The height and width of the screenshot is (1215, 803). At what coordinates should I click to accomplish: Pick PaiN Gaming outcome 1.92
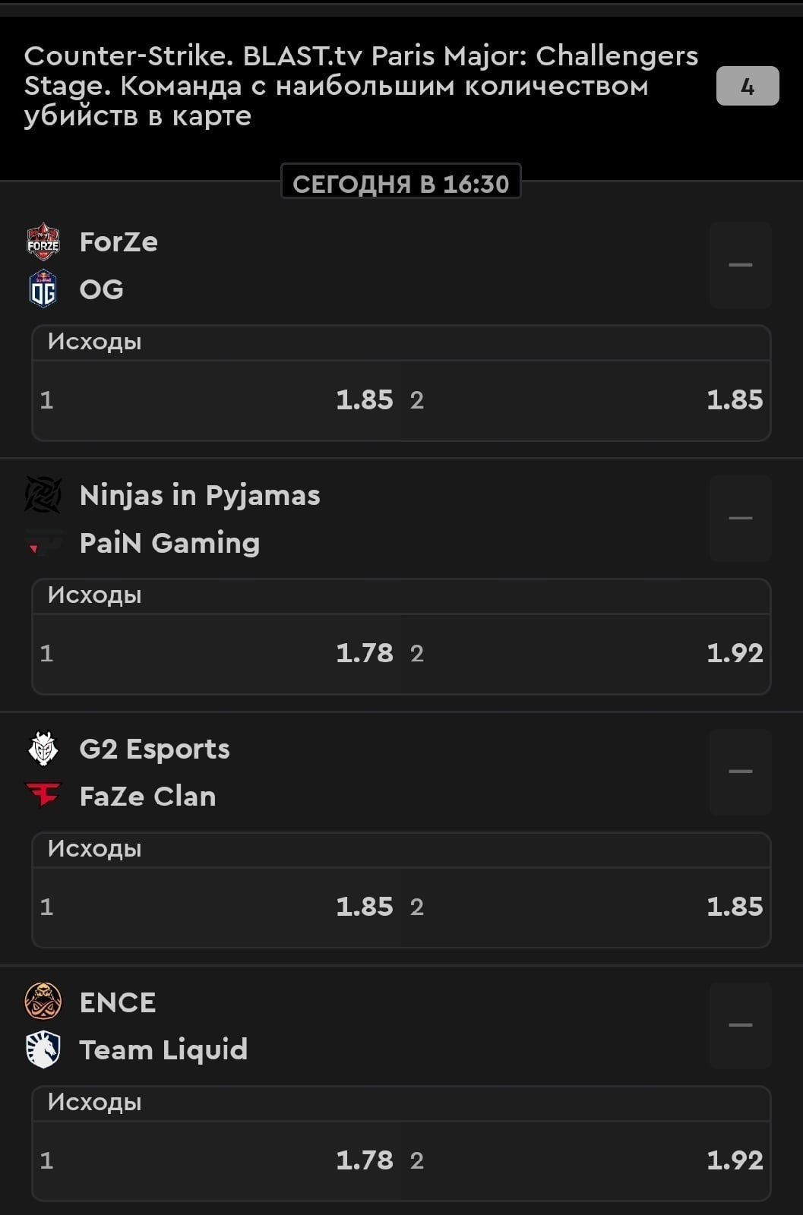click(x=586, y=653)
